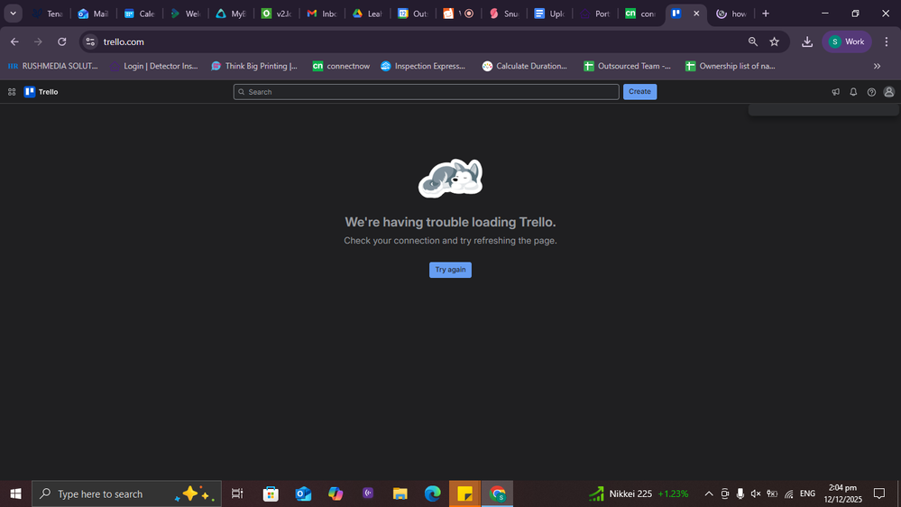
Task: Open a new tab with plus button
Action: [766, 14]
